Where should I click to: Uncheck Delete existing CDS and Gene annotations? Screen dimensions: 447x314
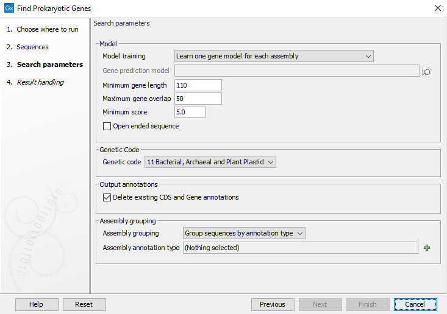pos(107,198)
